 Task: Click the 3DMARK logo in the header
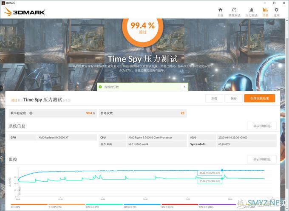(24, 12)
